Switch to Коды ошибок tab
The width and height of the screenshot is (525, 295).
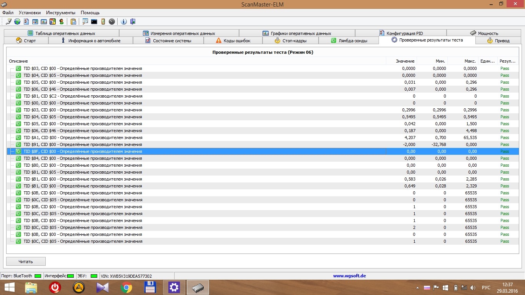233,41
